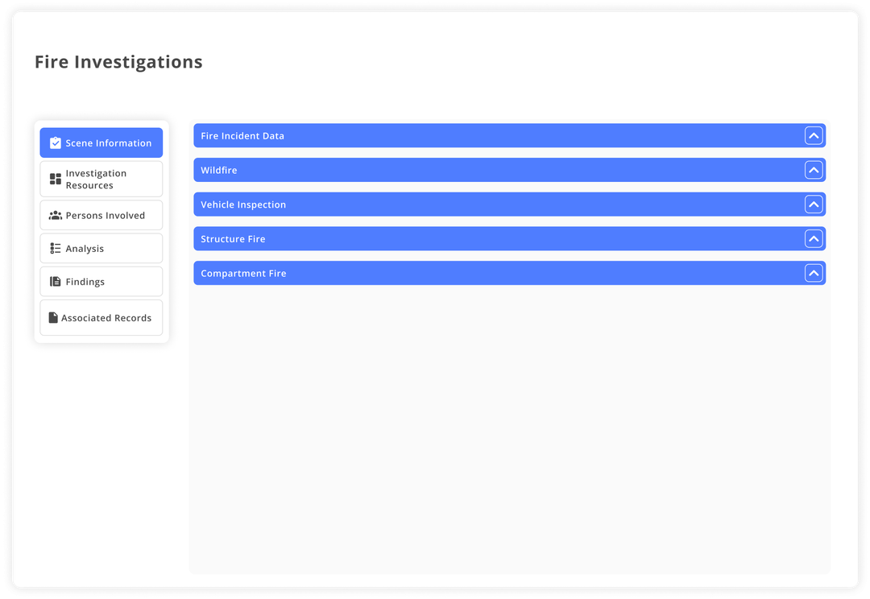This screenshot has width=870, height=599.
Task: Click the Analysis checklist icon
Action: [54, 248]
